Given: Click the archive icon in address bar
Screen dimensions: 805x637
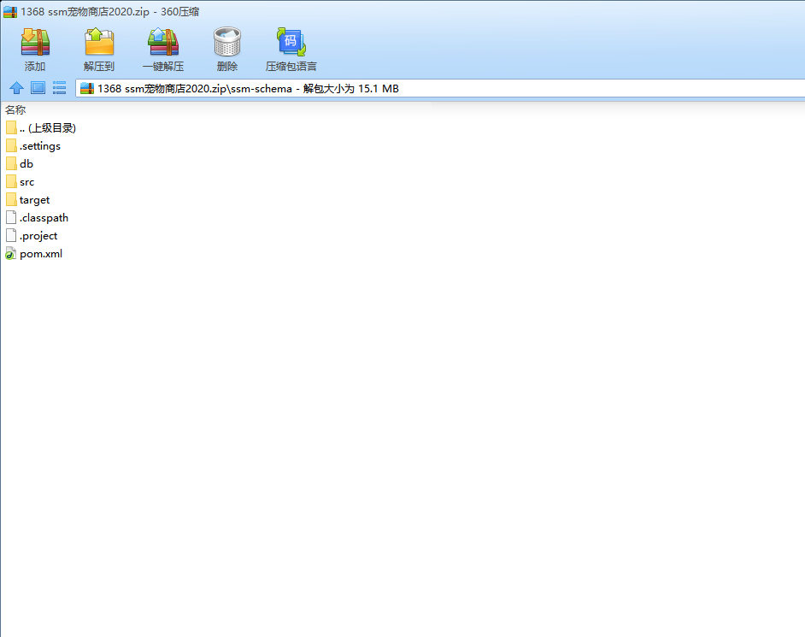Looking at the screenshot, I should (87, 88).
